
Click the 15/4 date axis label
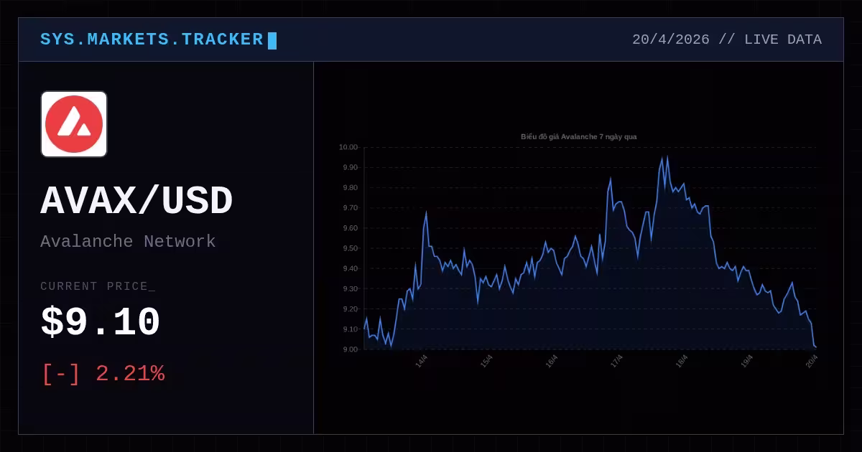486,361
